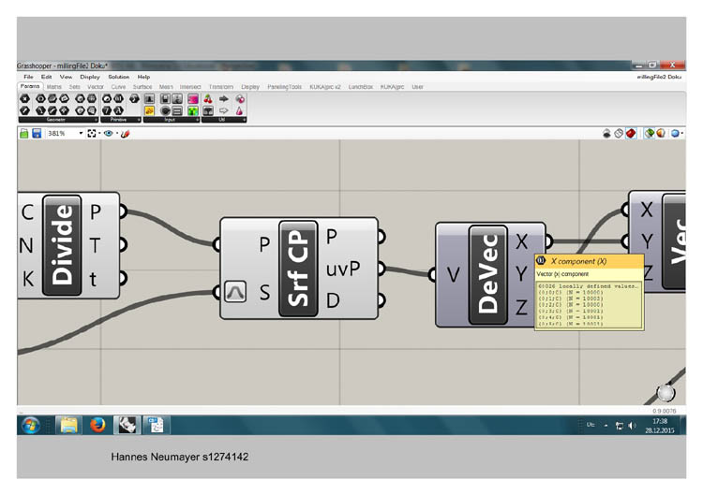The width and height of the screenshot is (703, 495).
Task: Open Firefox from the taskbar
Action: (x=97, y=425)
